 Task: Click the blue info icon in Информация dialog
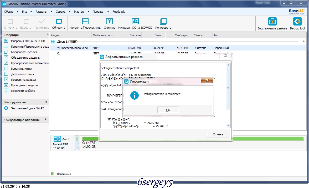click(x=135, y=95)
